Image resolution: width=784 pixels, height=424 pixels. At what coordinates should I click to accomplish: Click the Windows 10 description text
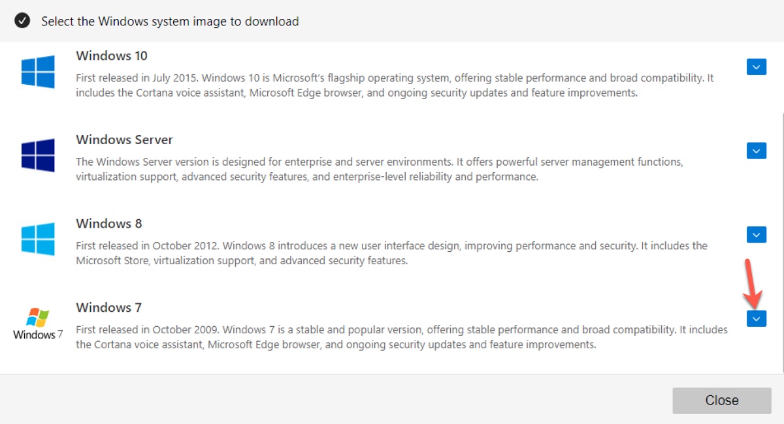click(x=394, y=85)
